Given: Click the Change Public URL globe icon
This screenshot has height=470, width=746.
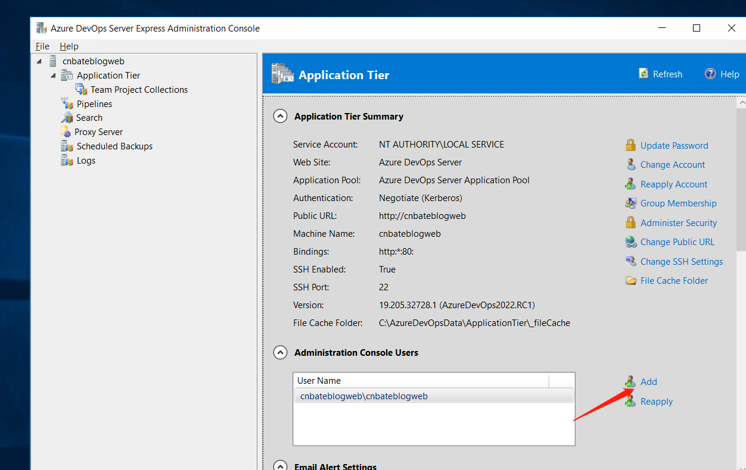Looking at the screenshot, I should (x=630, y=242).
